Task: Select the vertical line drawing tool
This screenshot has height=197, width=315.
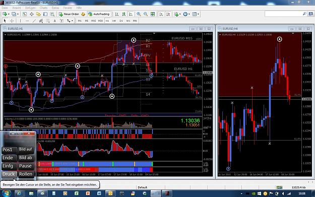Action: pos(20,21)
